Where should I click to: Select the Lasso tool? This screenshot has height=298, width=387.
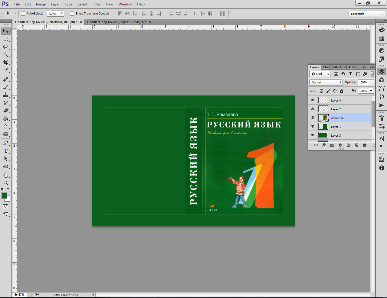pos(6,47)
